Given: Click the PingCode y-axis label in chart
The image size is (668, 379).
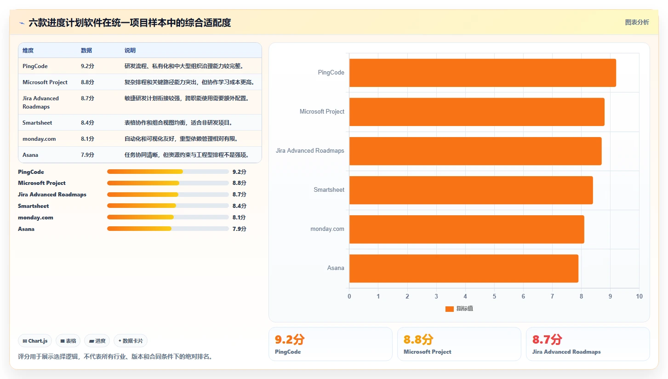Looking at the screenshot, I should [331, 73].
